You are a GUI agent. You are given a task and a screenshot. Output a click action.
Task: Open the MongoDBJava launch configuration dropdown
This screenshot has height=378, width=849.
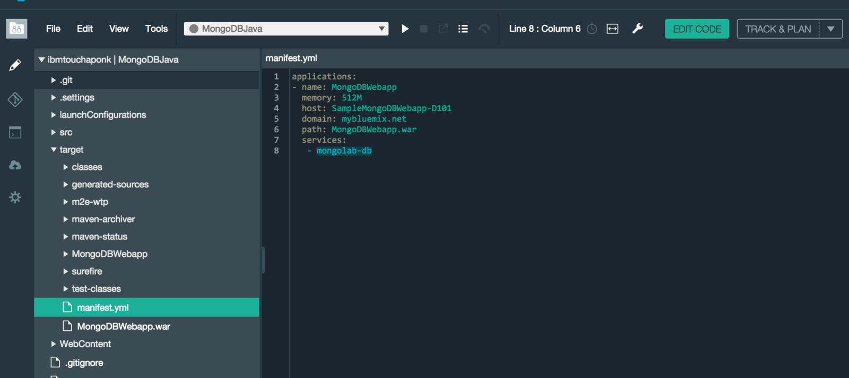coord(286,29)
